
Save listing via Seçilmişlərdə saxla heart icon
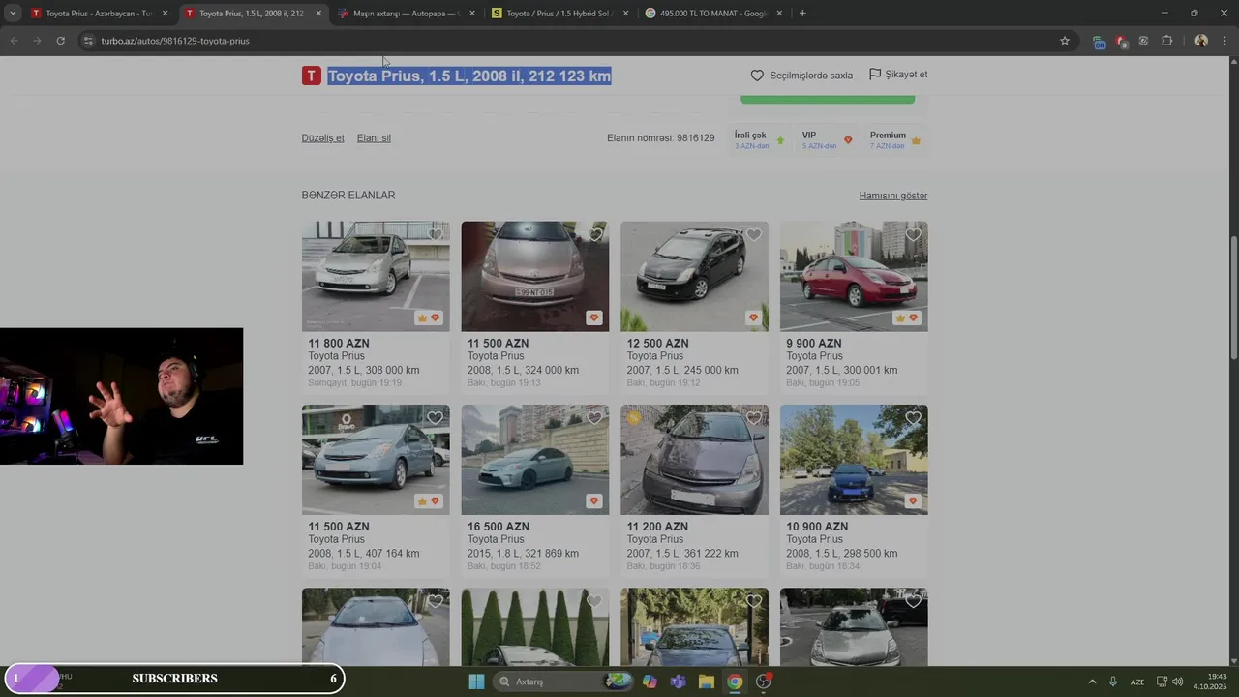[757, 76]
